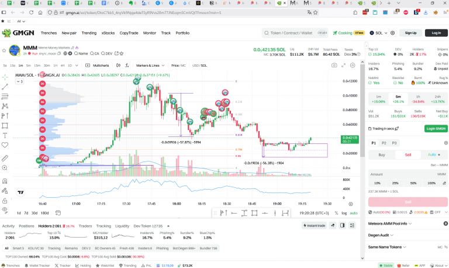The height and width of the screenshot is (268, 449).
Task: Expand Same Name Tokens section
Action: pyautogui.click(x=387, y=247)
